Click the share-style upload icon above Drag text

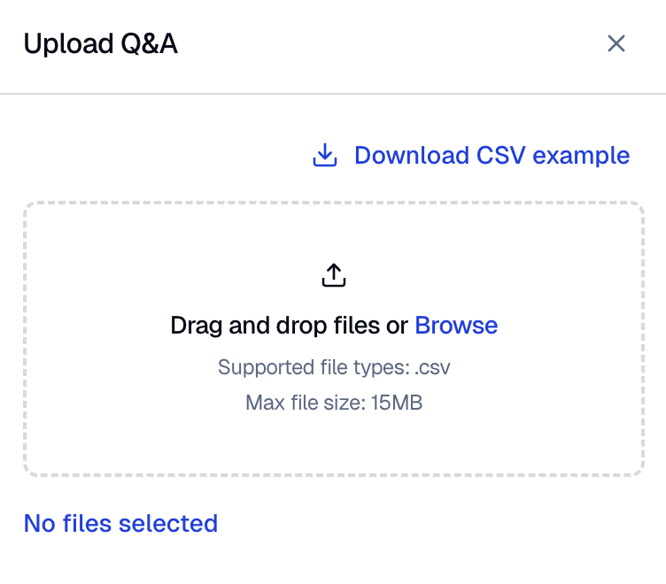334,275
